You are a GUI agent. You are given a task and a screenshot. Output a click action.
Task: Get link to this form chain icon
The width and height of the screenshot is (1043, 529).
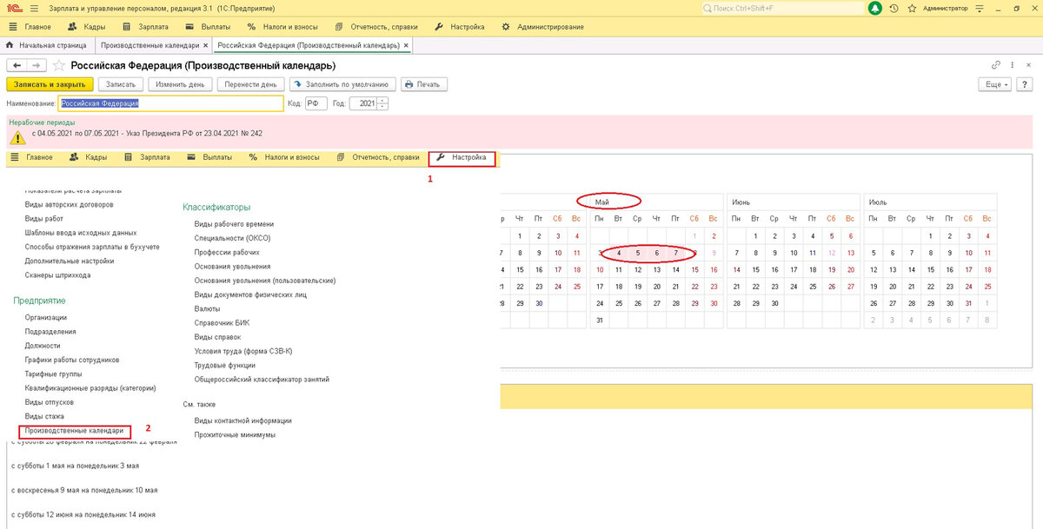[996, 65]
